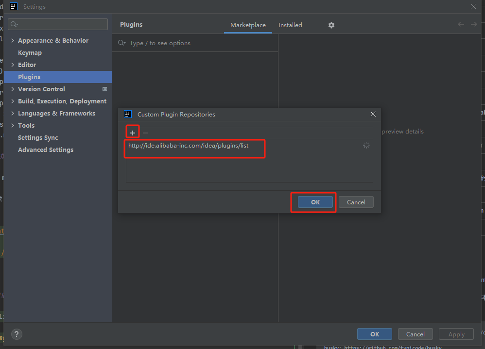Image resolution: width=485 pixels, height=349 pixels.
Task: Click the forward navigation arrow
Action: point(474,24)
